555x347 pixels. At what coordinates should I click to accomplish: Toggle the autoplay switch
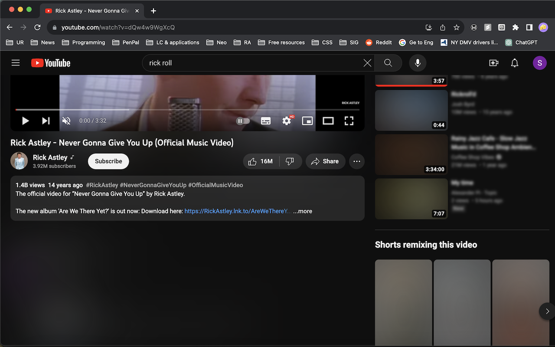(243, 121)
